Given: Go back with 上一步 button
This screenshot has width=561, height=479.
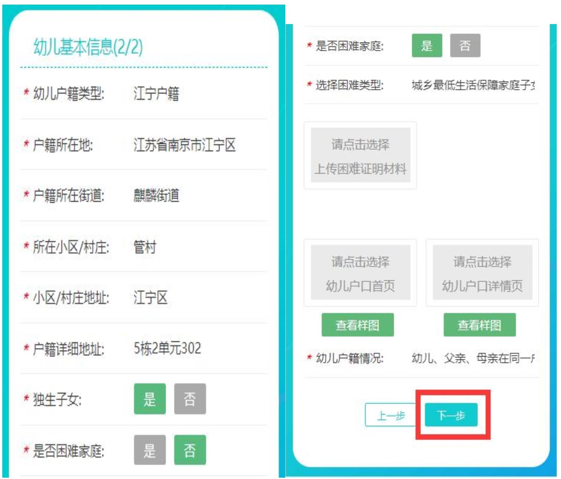Looking at the screenshot, I should [391, 415].
